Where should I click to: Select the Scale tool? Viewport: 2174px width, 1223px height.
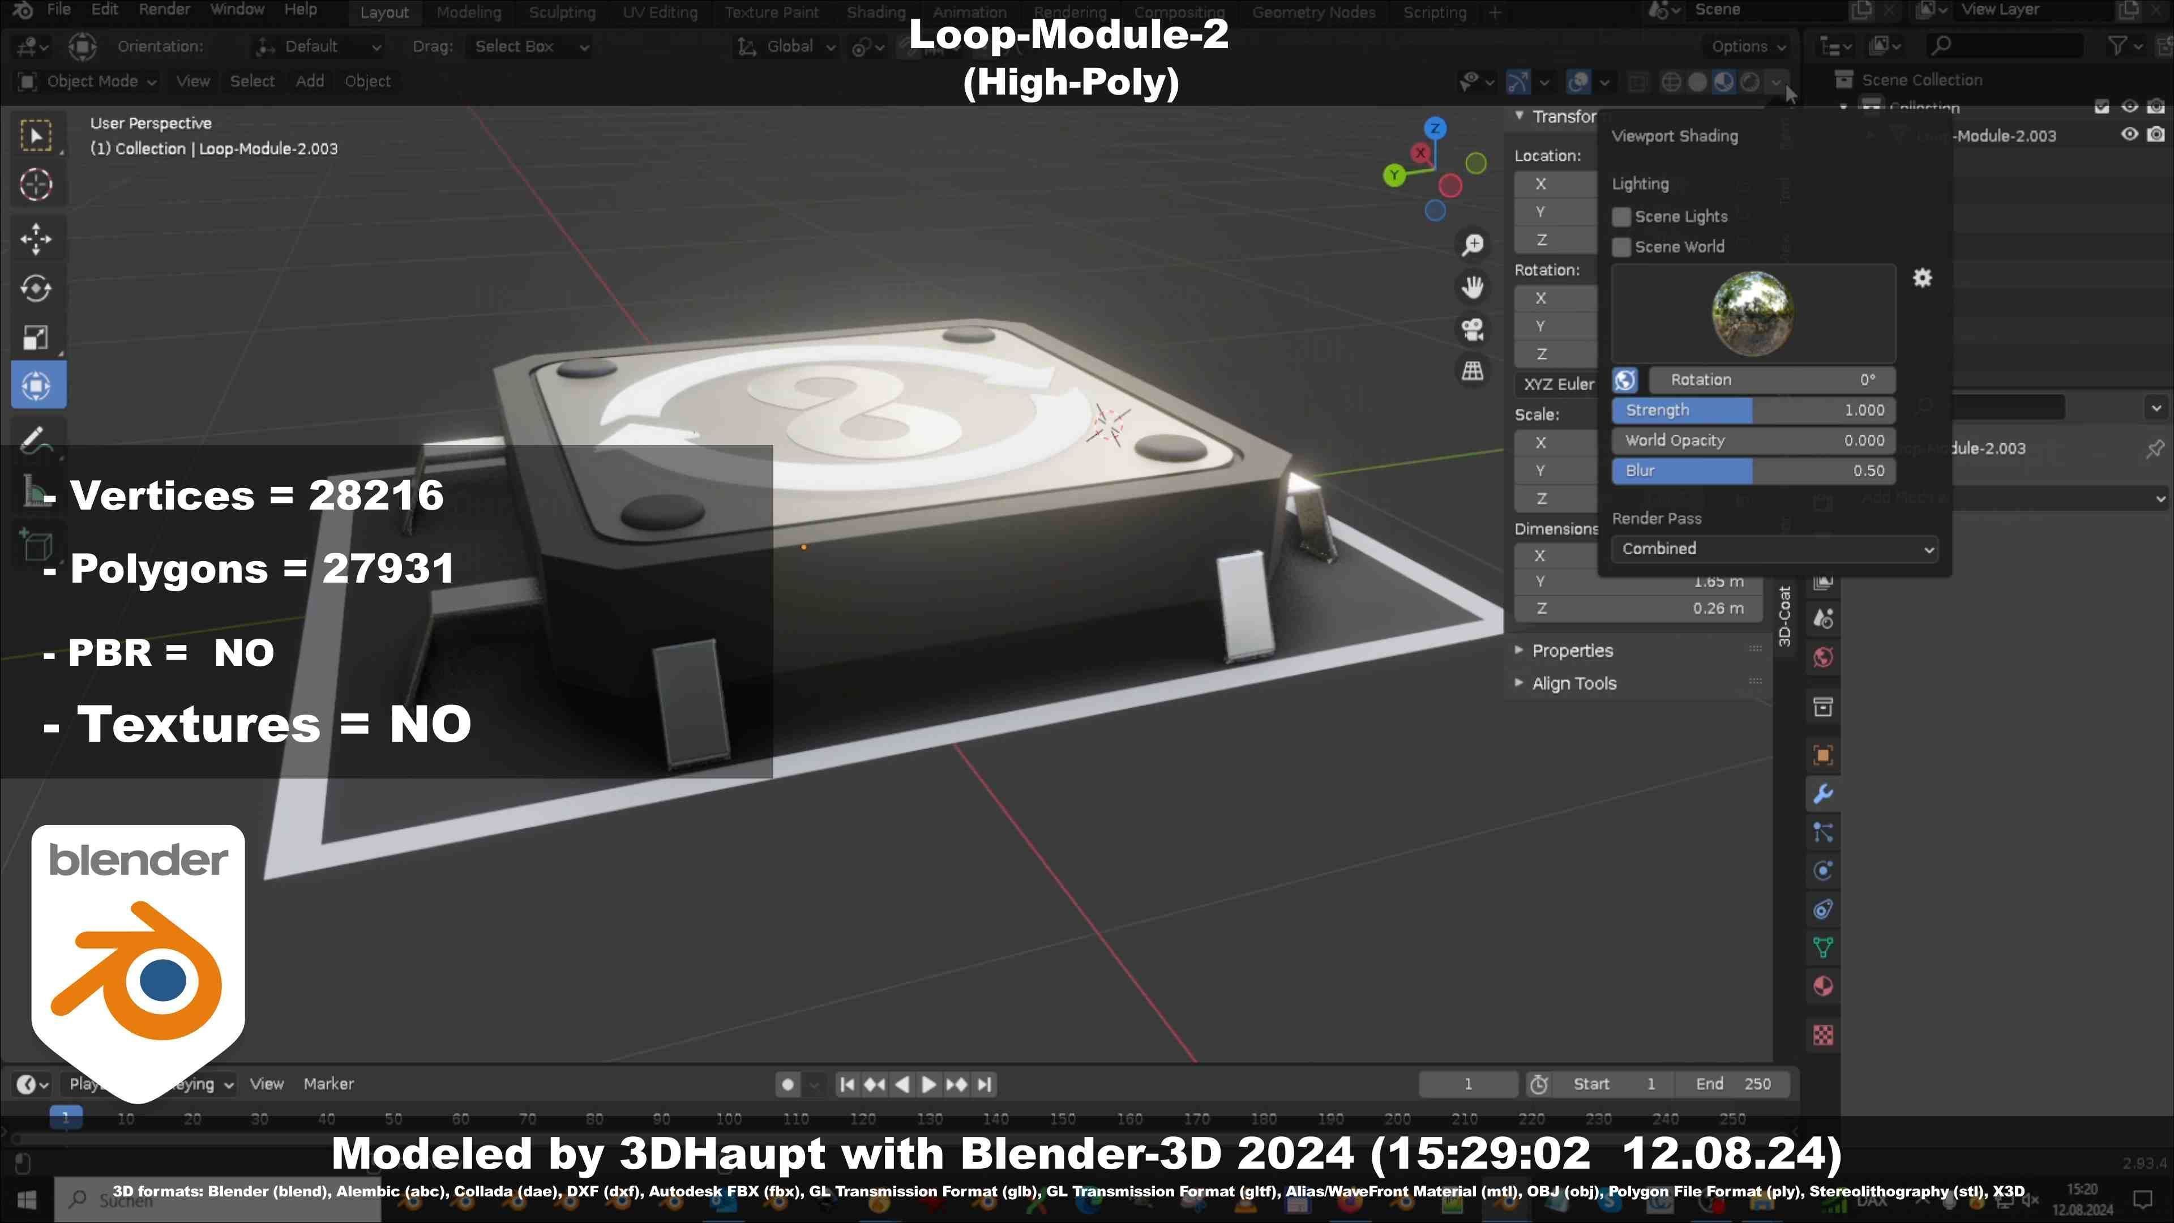coord(36,337)
